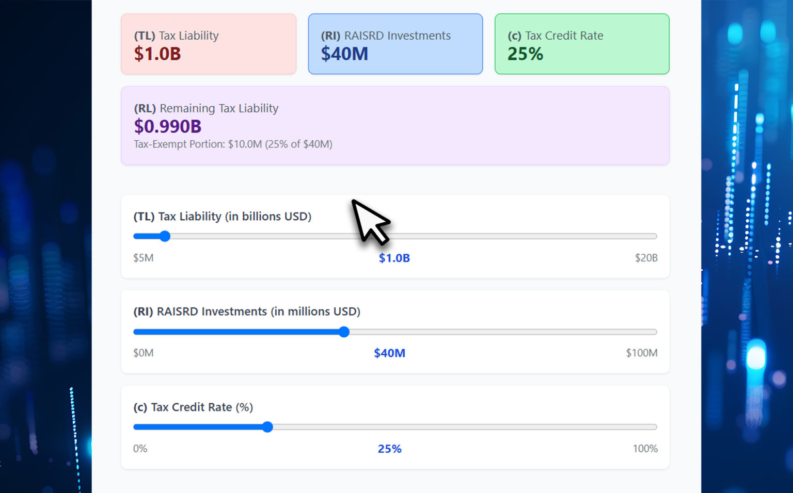The height and width of the screenshot is (493, 793).
Task: Click the $20B maximum label
Action: click(645, 258)
